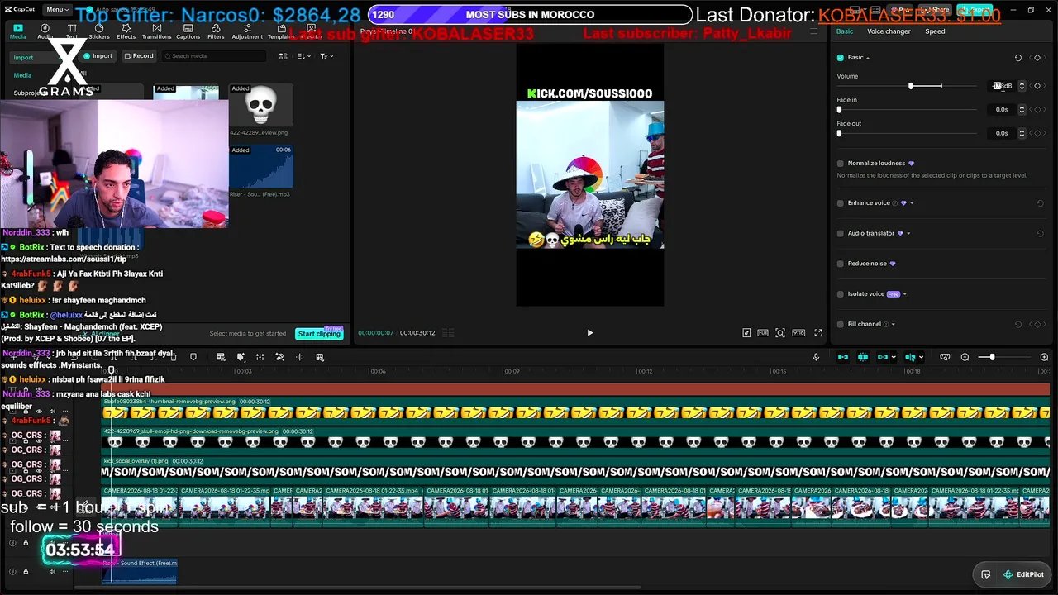Enable Enhance voice
1058x595 pixels.
coord(841,203)
